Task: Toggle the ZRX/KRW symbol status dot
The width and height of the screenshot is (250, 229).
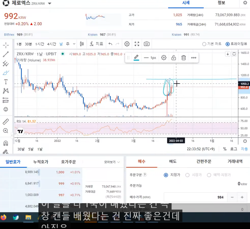Action: click(x=63, y=54)
